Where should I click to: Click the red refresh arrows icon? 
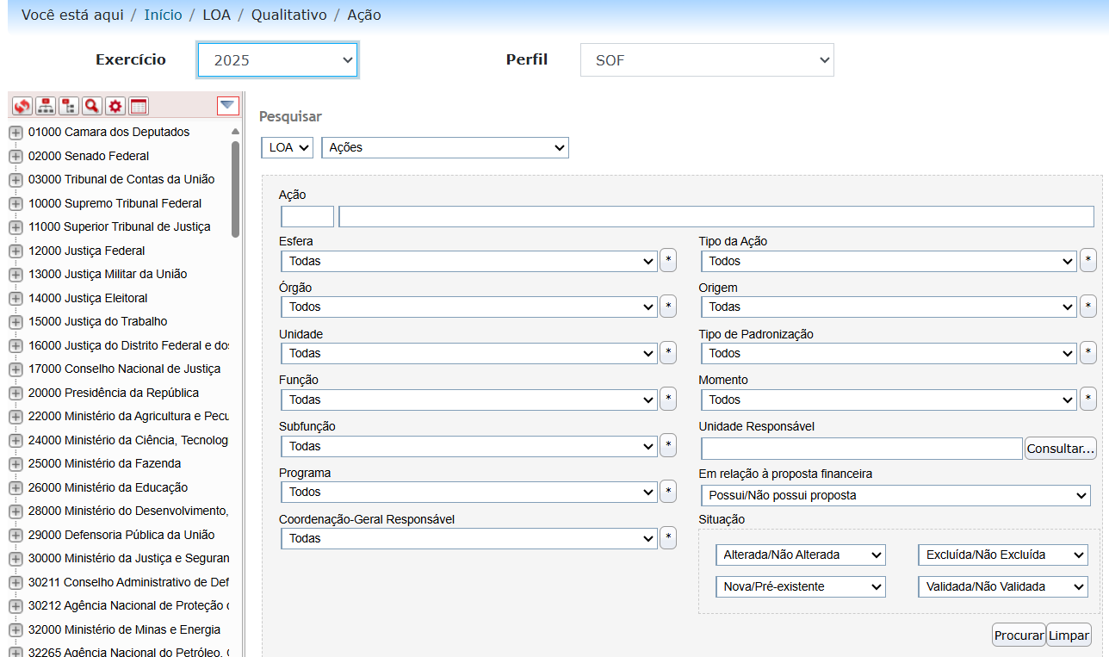tap(22, 106)
